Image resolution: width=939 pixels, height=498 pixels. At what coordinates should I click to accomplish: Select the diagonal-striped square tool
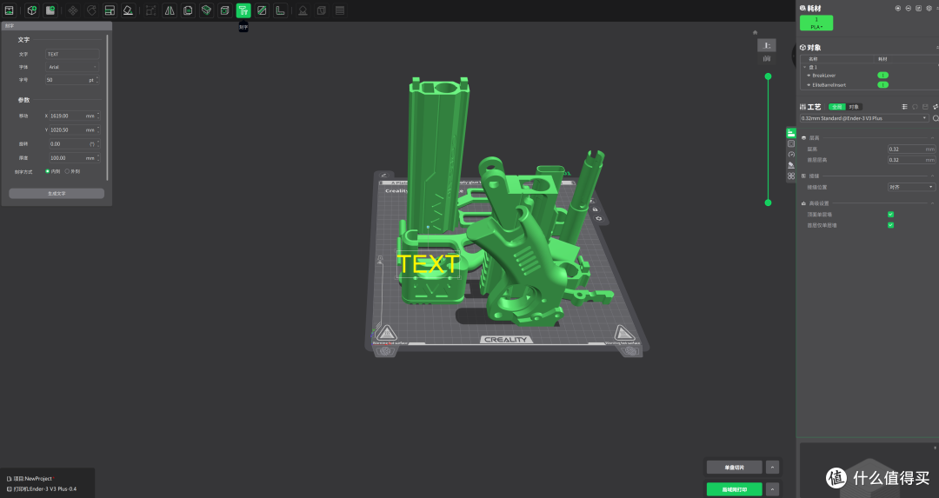coord(262,10)
